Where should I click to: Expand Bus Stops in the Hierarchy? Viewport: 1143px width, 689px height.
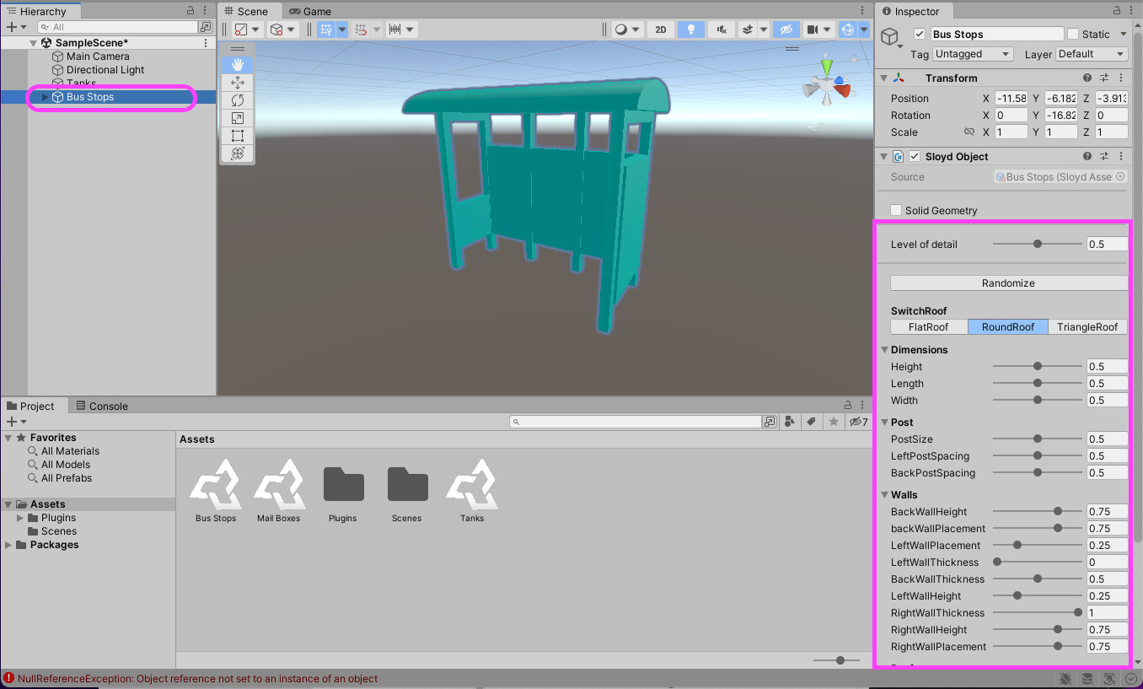[x=46, y=97]
